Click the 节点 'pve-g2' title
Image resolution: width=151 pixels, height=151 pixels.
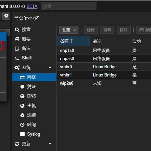tap(27, 18)
